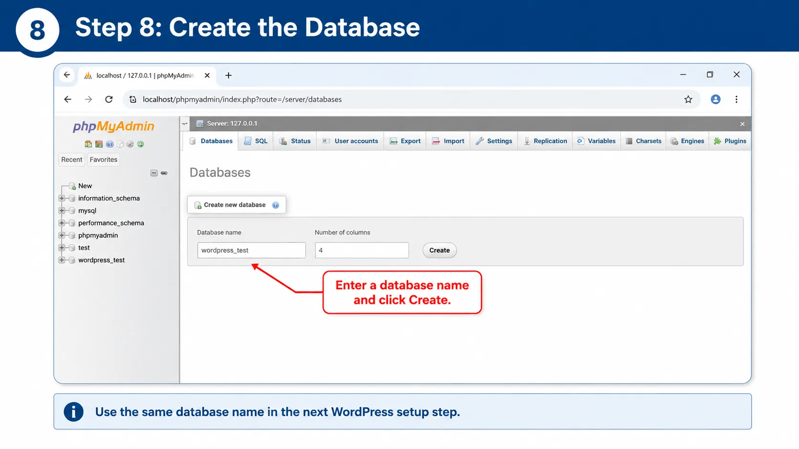
Task: Click the mysql database cylinder icon
Action: coord(72,211)
